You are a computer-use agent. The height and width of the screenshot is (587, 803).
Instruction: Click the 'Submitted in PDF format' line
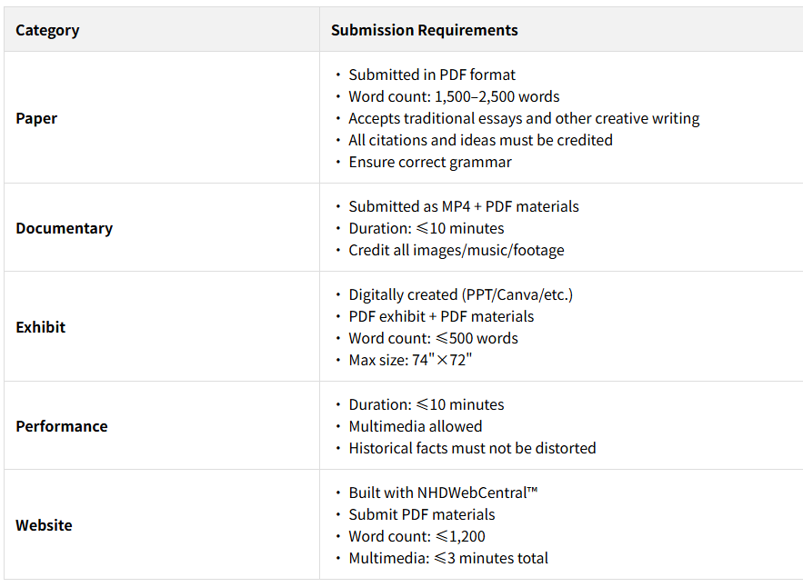click(x=432, y=75)
